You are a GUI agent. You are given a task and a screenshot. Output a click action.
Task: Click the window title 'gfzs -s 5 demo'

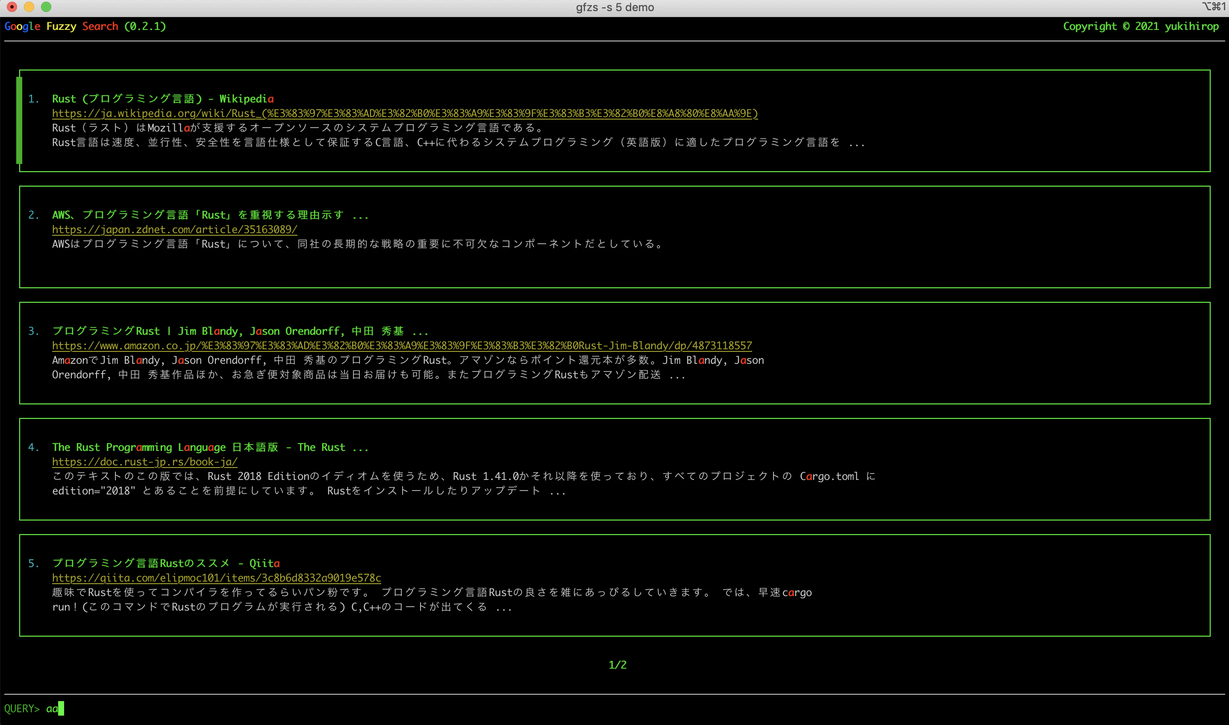pos(614,7)
